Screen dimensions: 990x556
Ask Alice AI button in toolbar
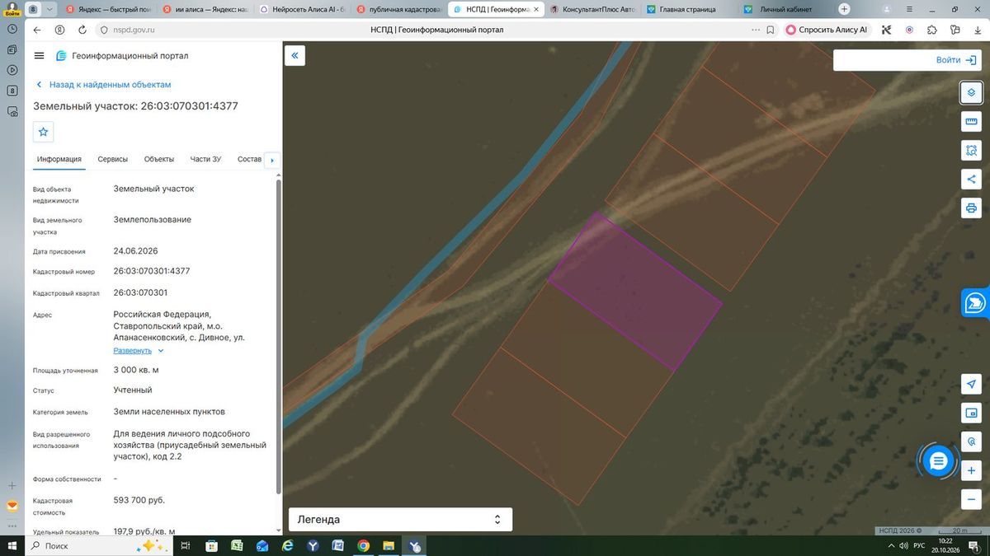pyautogui.click(x=827, y=30)
